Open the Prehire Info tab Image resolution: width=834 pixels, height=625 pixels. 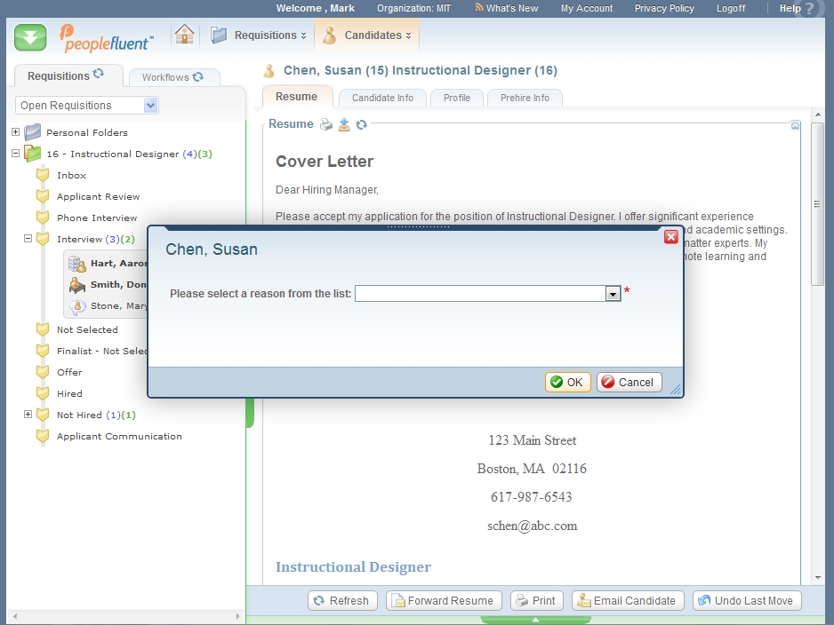pos(525,98)
